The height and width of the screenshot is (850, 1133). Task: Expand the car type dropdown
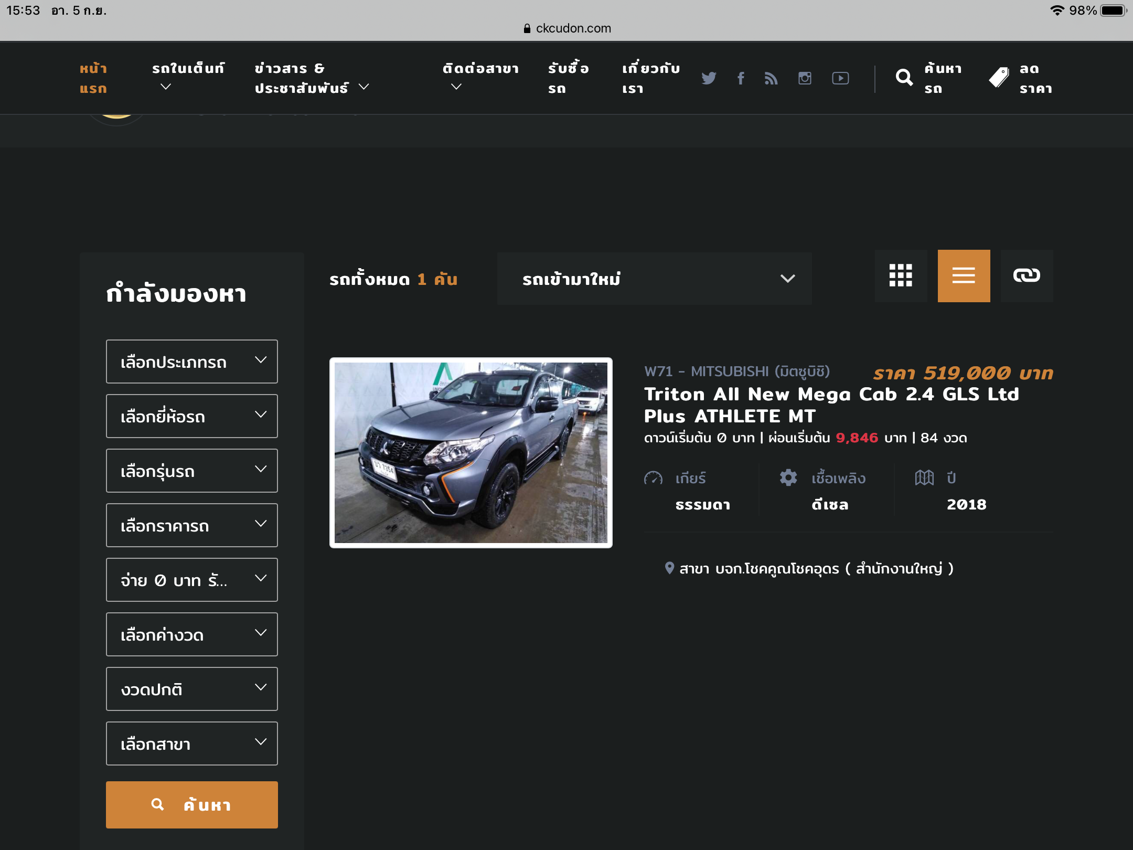tap(191, 362)
